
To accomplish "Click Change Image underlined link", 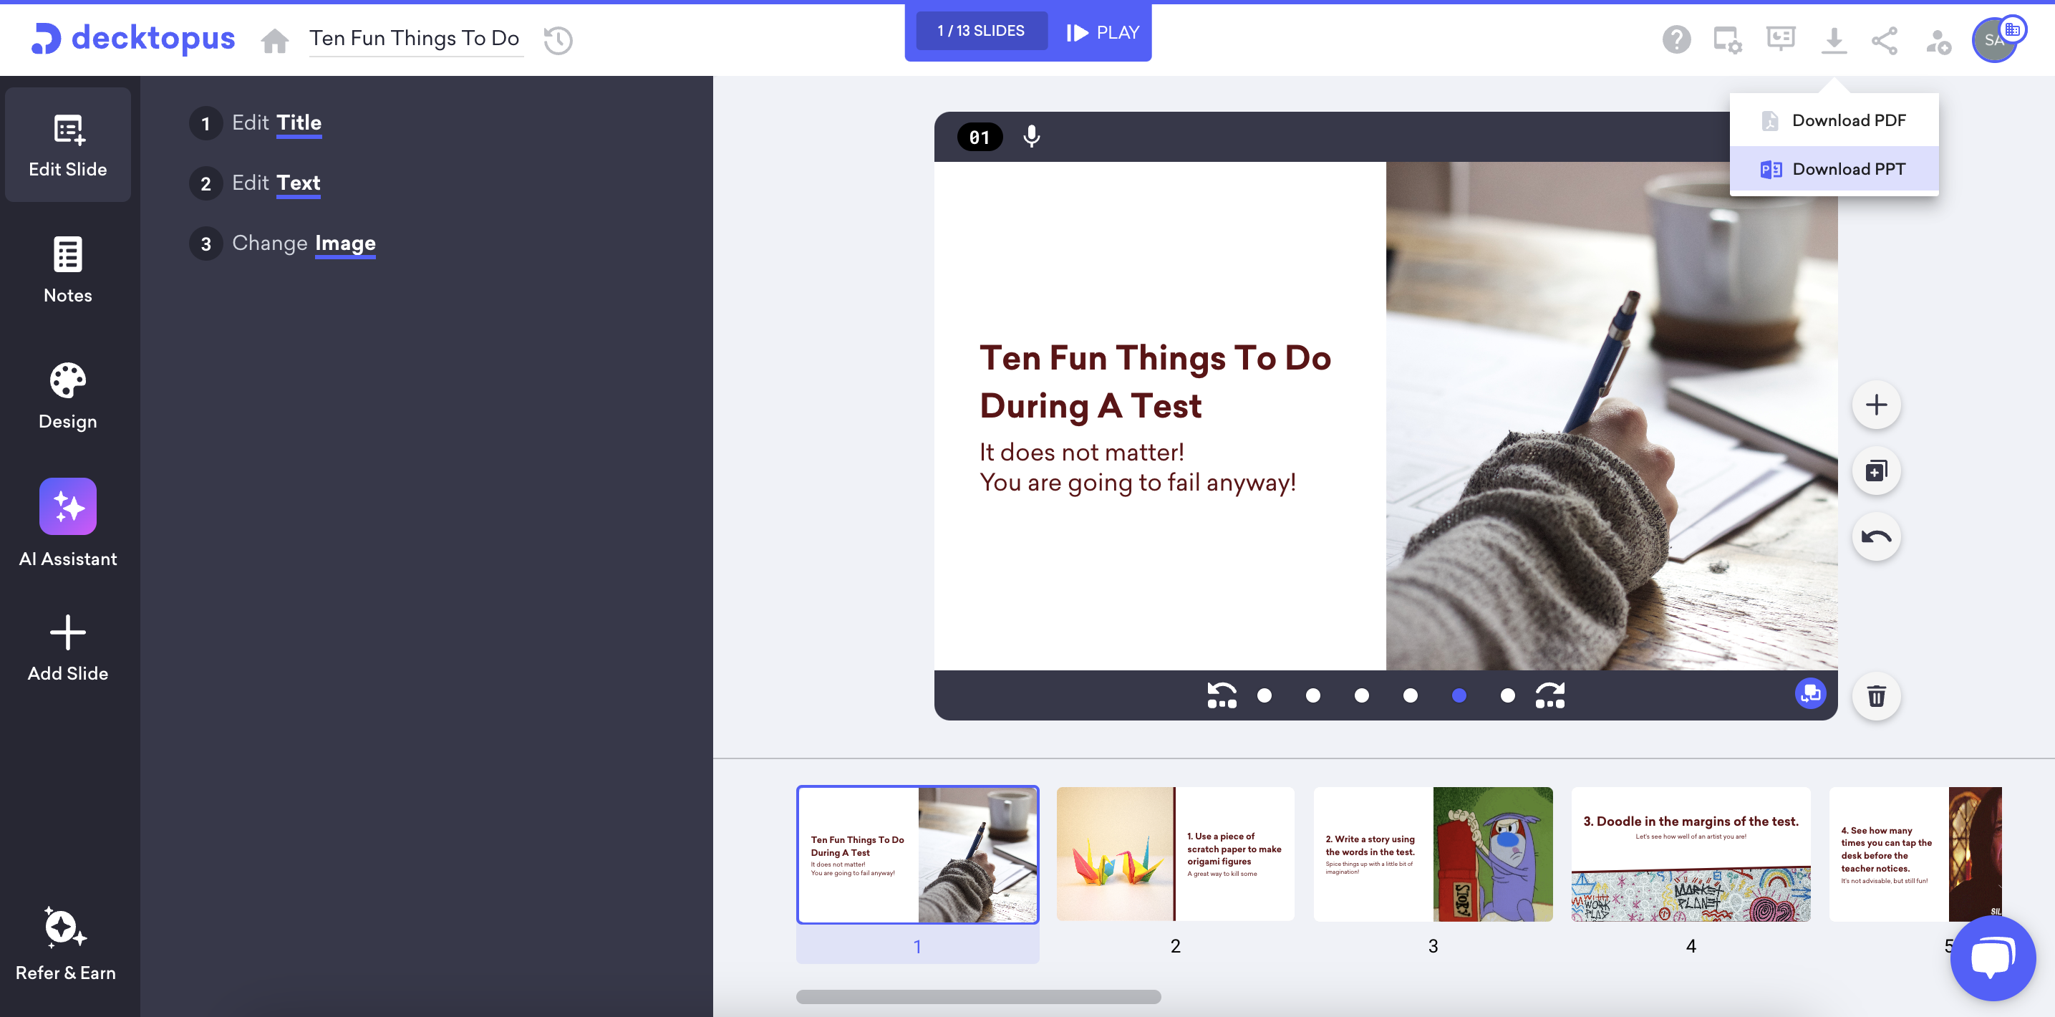I will click(344, 243).
